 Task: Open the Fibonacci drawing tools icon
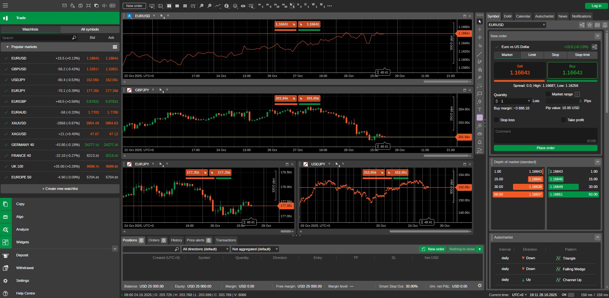pos(480,70)
